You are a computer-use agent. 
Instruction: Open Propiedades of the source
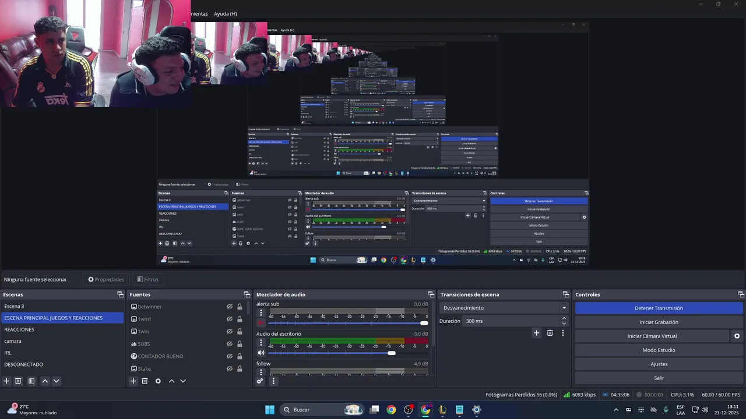point(106,279)
